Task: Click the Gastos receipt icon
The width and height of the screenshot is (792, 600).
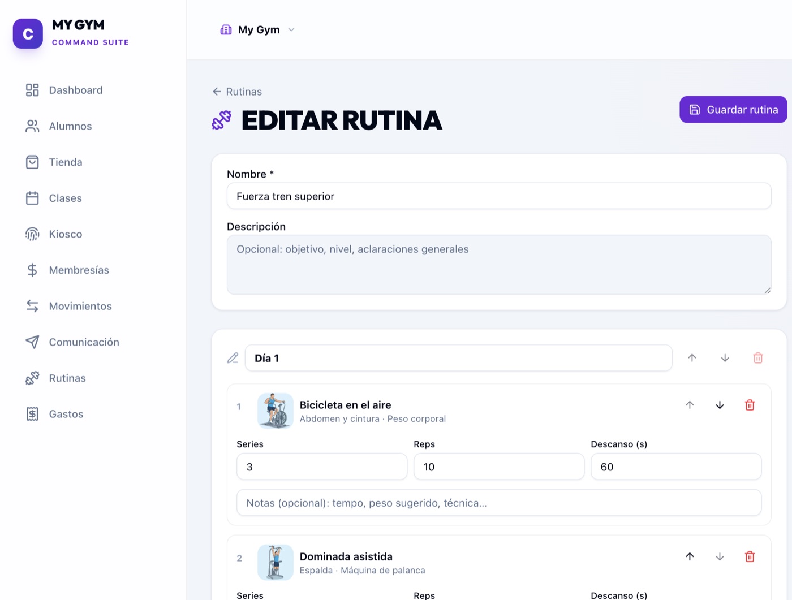Action: [32, 414]
